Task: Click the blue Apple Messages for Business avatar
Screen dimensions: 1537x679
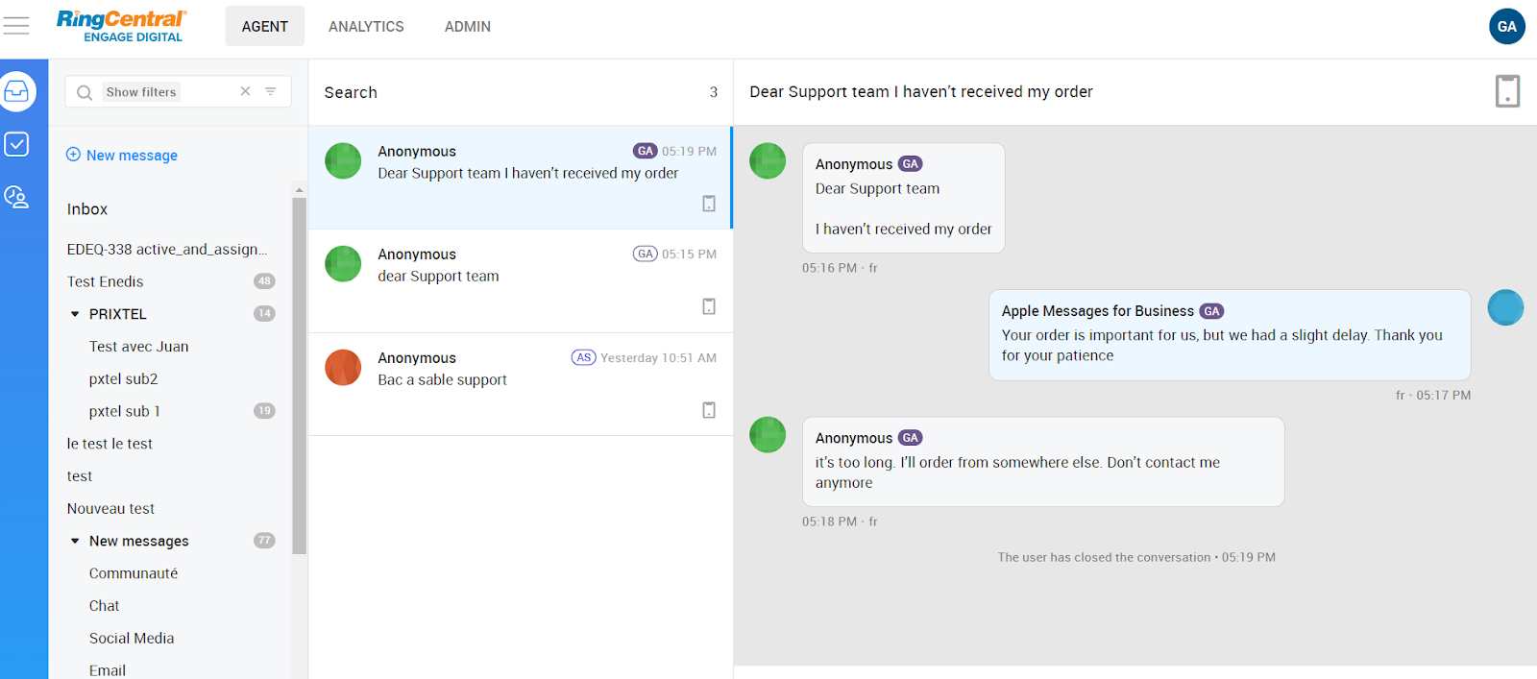Action: click(x=1505, y=307)
